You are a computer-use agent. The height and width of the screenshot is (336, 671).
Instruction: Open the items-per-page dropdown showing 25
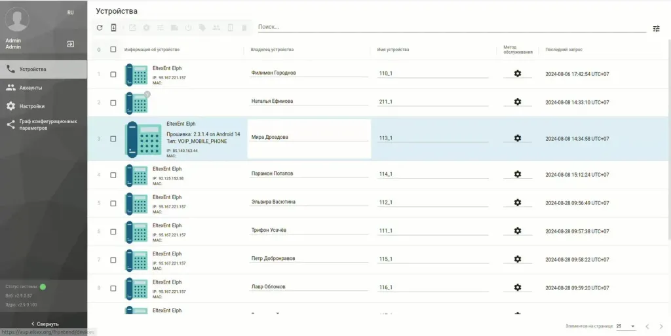(626, 326)
